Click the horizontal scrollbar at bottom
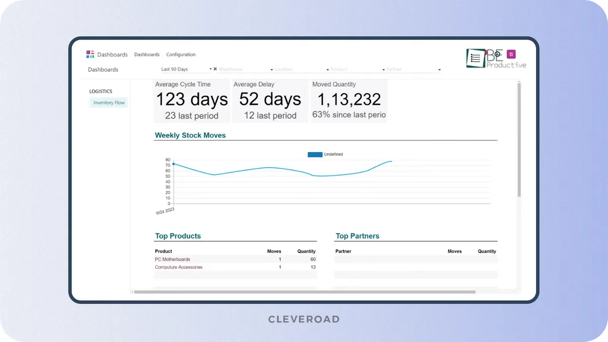The height and width of the screenshot is (342, 608). coord(305,292)
